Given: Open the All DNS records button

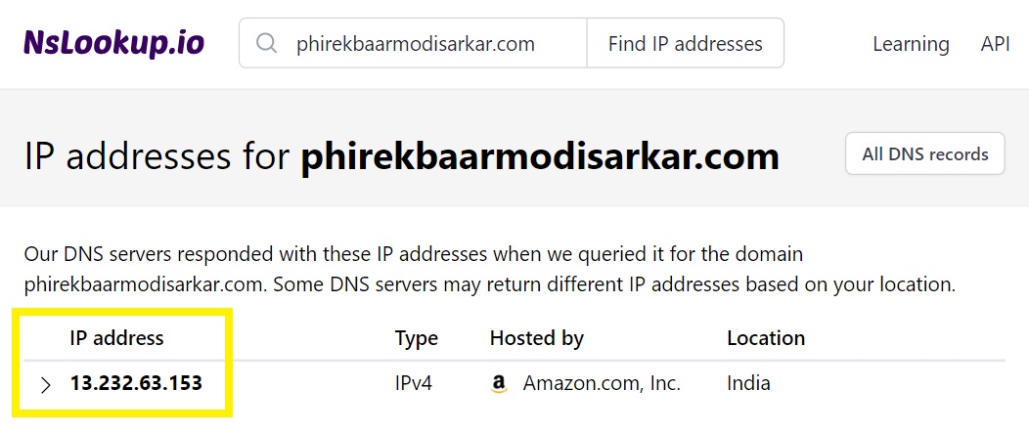Looking at the screenshot, I should [924, 154].
